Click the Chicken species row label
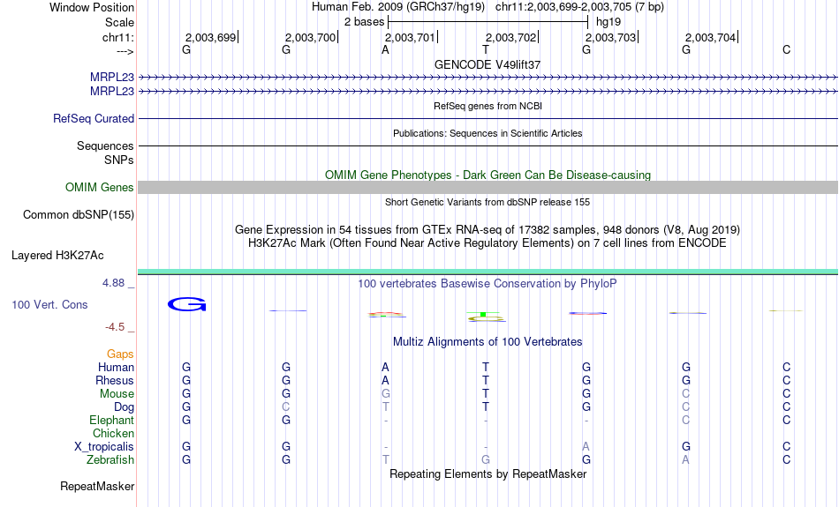The height and width of the screenshot is (507, 839). (113, 433)
